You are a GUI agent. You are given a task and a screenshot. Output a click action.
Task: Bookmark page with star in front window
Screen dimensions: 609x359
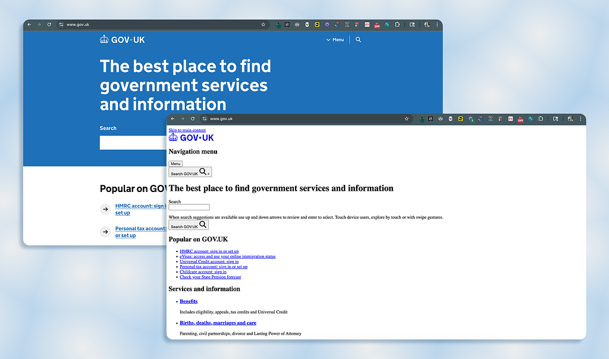tap(406, 119)
